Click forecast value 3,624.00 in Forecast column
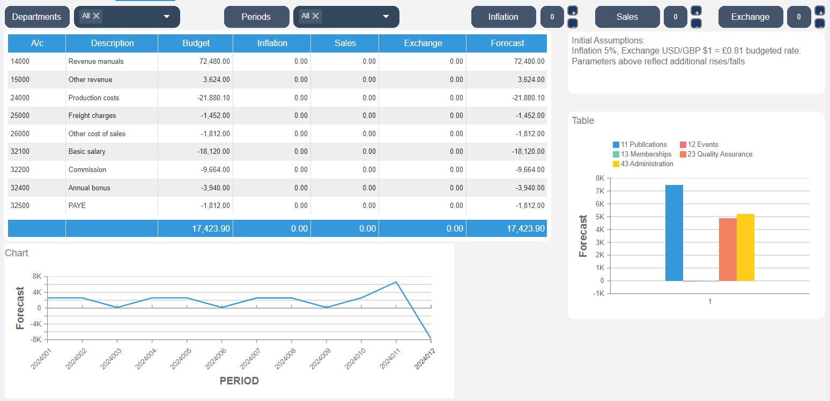 click(x=531, y=80)
